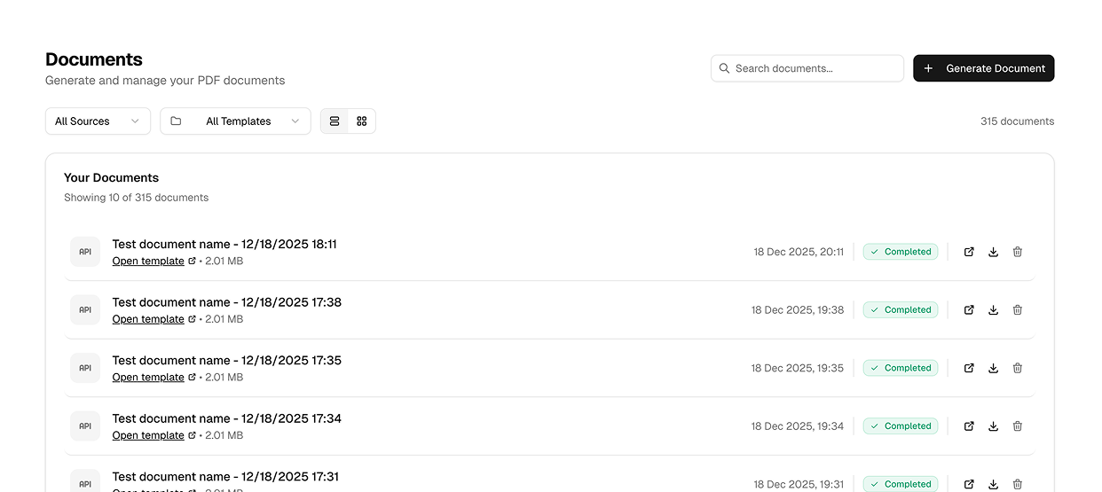This screenshot has width=1102, height=492.
Task: Open the 17:35 document externally
Action: click(x=969, y=368)
